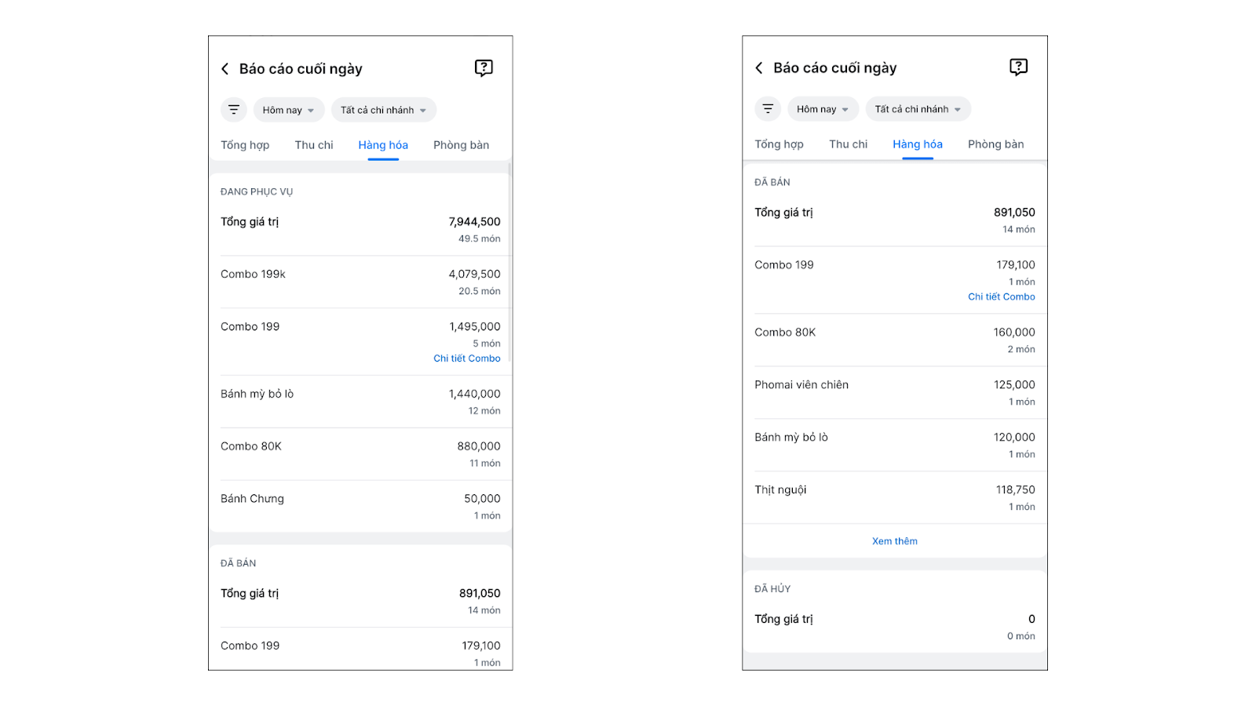Image resolution: width=1256 pixels, height=706 pixels.
Task: Select Hàng hóa tab on the right screen
Action: [x=917, y=144]
